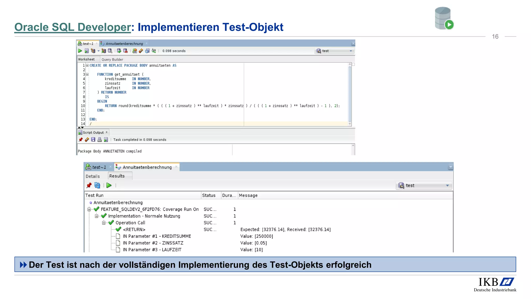The width and height of the screenshot is (531, 299).
Task: Open the Explain Plan dropdown arrow
Action: click(x=99, y=51)
